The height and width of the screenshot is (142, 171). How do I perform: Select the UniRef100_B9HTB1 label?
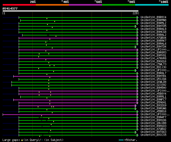coord(153,76)
